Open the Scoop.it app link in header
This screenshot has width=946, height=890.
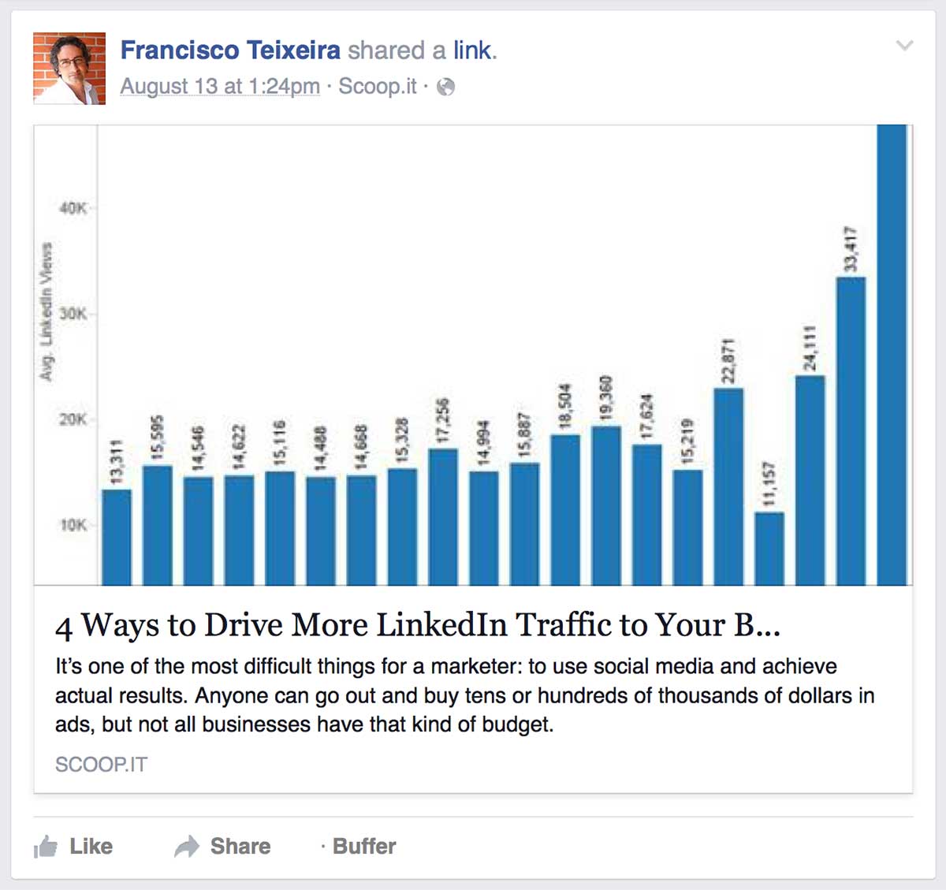378,86
